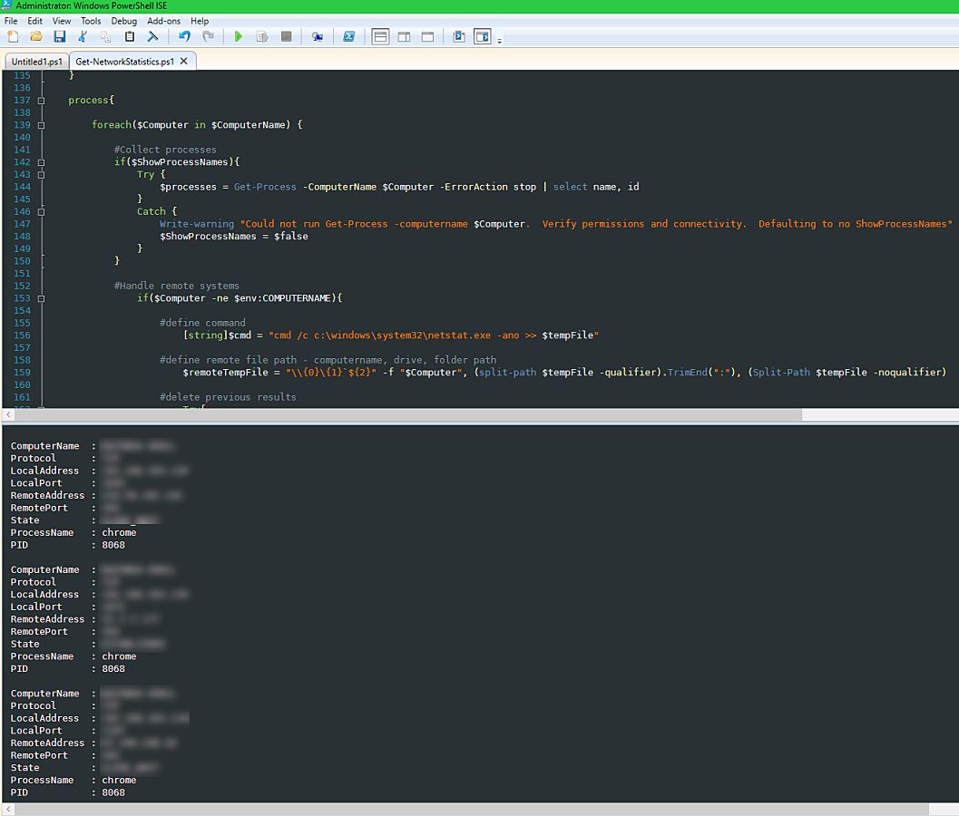
Task: Run the script with the green play icon
Action: coord(238,36)
